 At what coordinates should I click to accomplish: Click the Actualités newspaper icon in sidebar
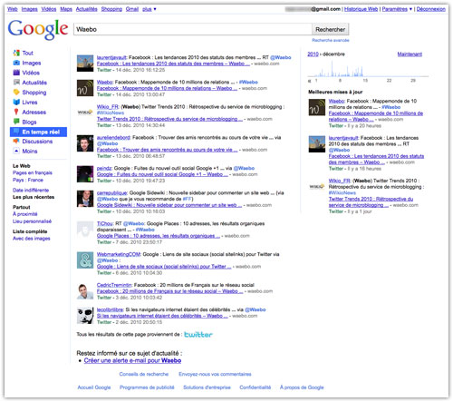tap(16, 83)
